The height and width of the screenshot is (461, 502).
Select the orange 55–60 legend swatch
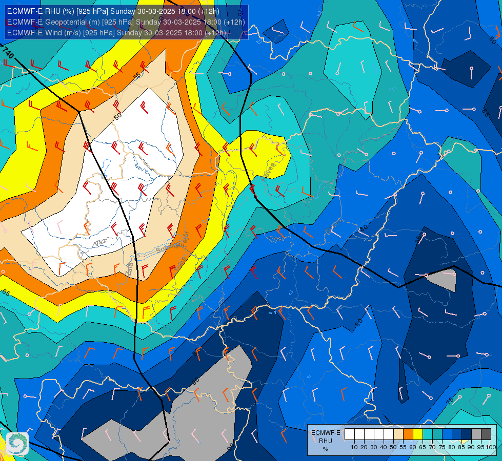tap(408, 434)
